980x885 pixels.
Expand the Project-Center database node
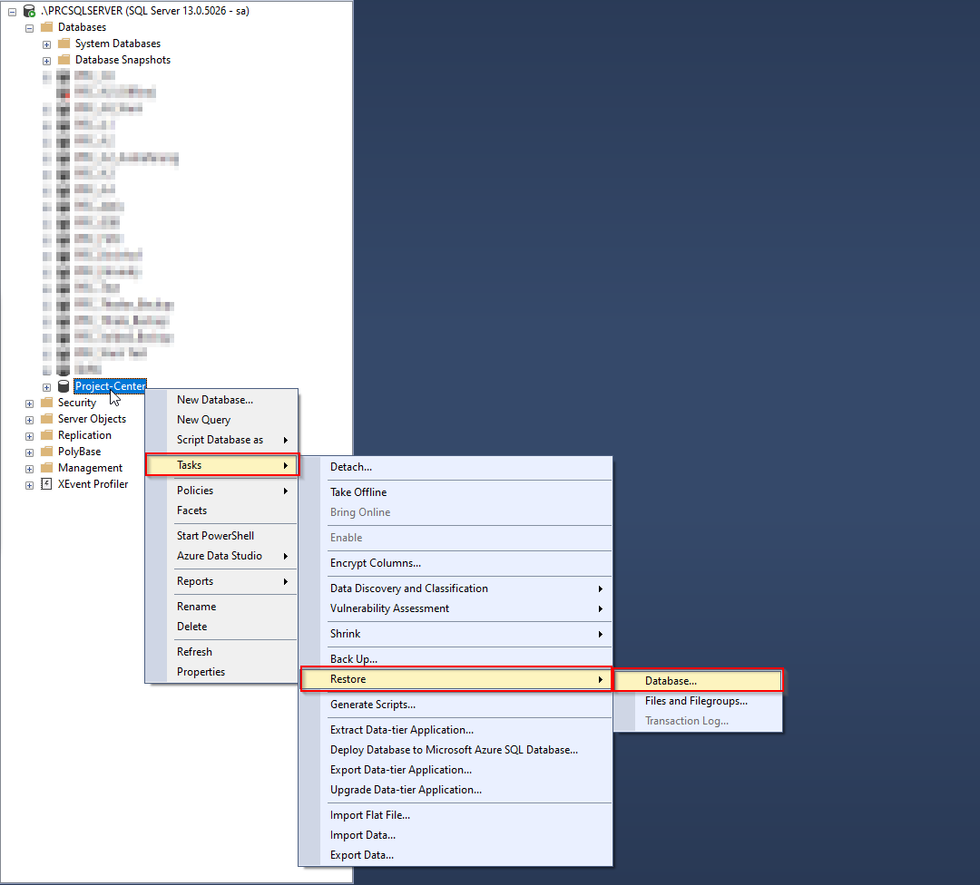click(46, 387)
